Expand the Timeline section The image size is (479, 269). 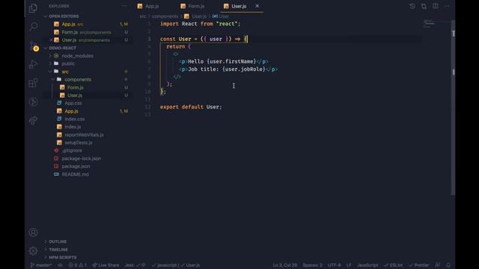click(58, 250)
